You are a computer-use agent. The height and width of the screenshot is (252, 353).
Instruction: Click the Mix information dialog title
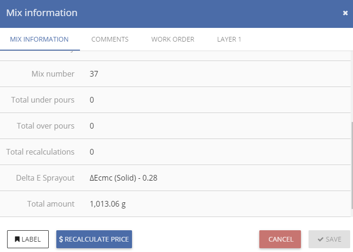pyautogui.click(x=42, y=13)
